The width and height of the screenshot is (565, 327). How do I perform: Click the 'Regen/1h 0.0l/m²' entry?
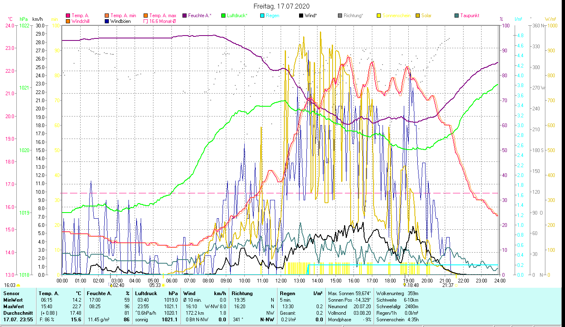[397, 313]
